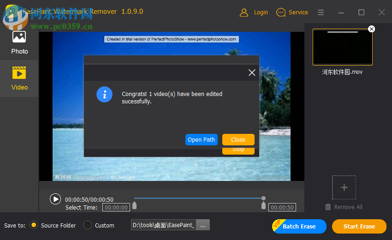Switch to the Video mode tab

19,78
